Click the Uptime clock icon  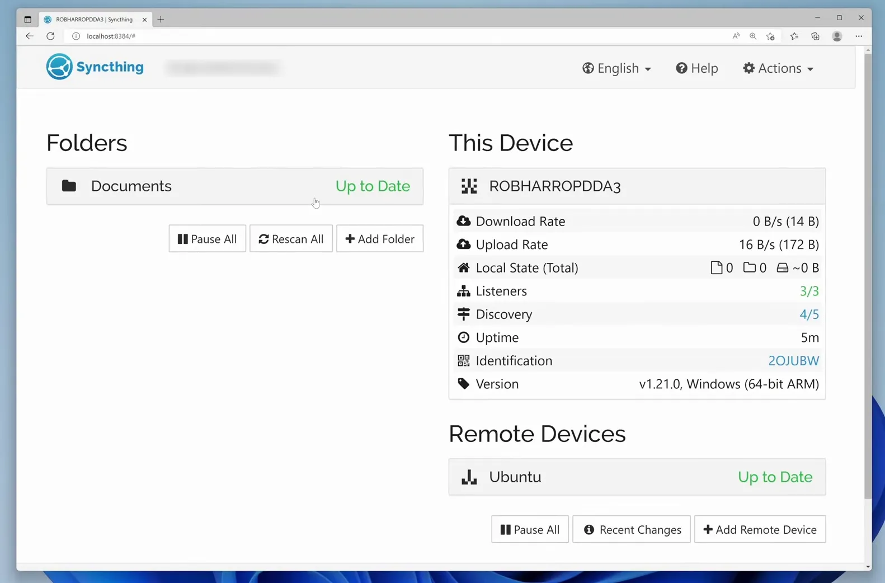[463, 337]
